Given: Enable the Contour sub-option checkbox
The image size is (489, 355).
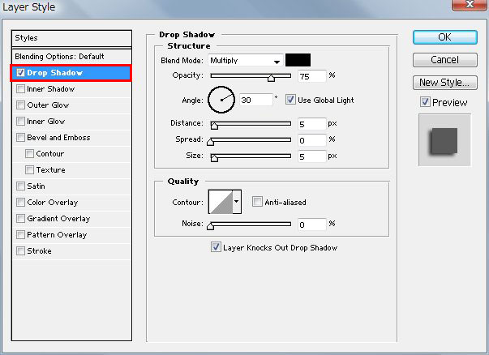Looking at the screenshot, I should 30,154.
